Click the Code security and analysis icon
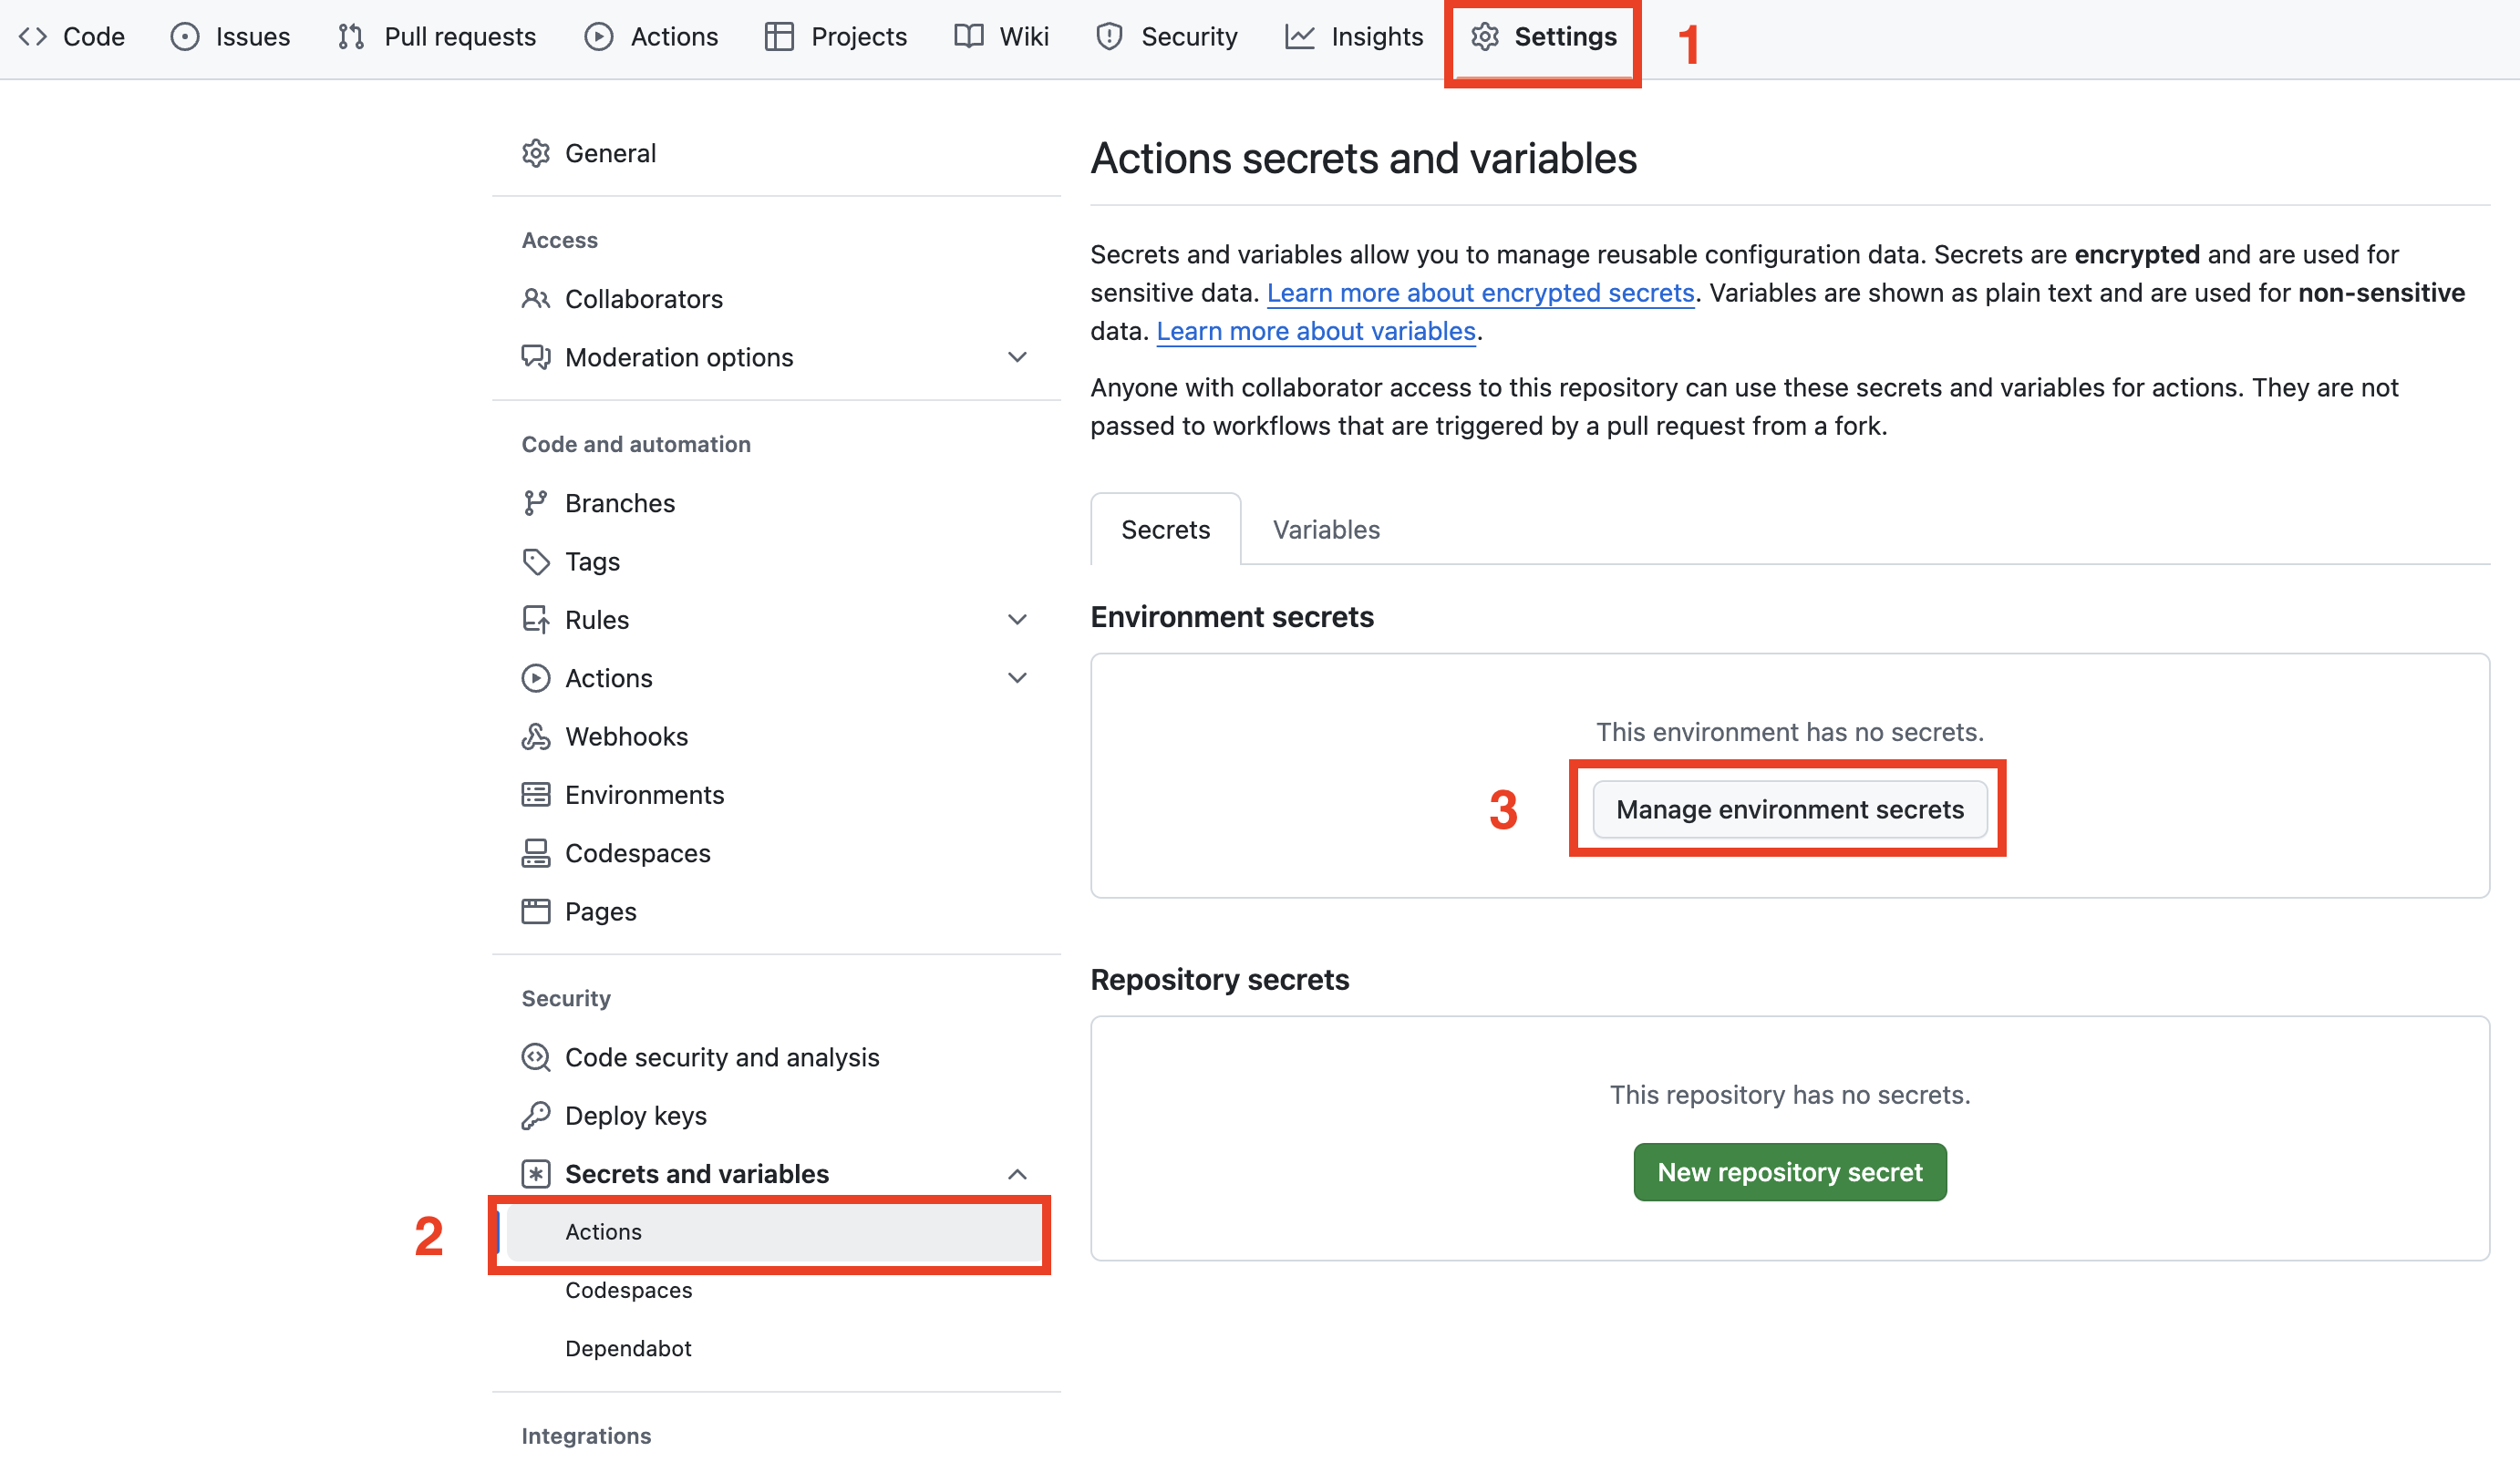 pos(536,1057)
